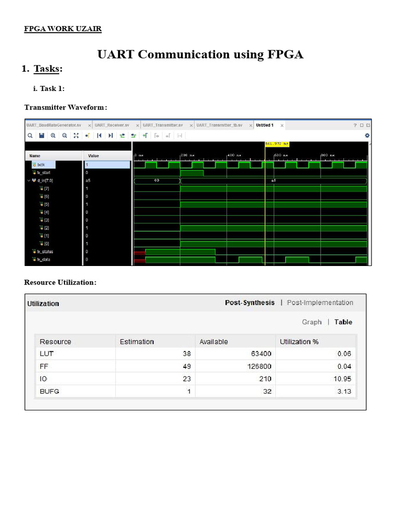The width and height of the screenshot is (399, 532).
Task: Close the UART_BaudRateGenerator.sv tab
Action: click(89, 126)
